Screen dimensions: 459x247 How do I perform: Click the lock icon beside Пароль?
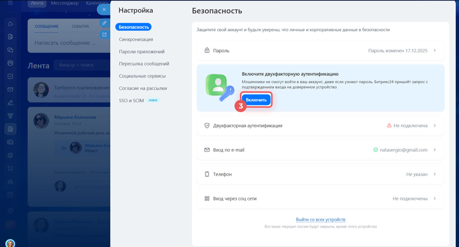point(207,50)
